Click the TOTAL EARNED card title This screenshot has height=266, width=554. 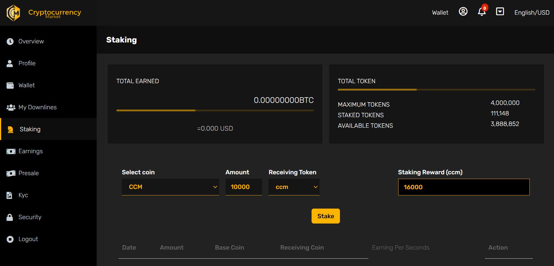coord(138,81)
